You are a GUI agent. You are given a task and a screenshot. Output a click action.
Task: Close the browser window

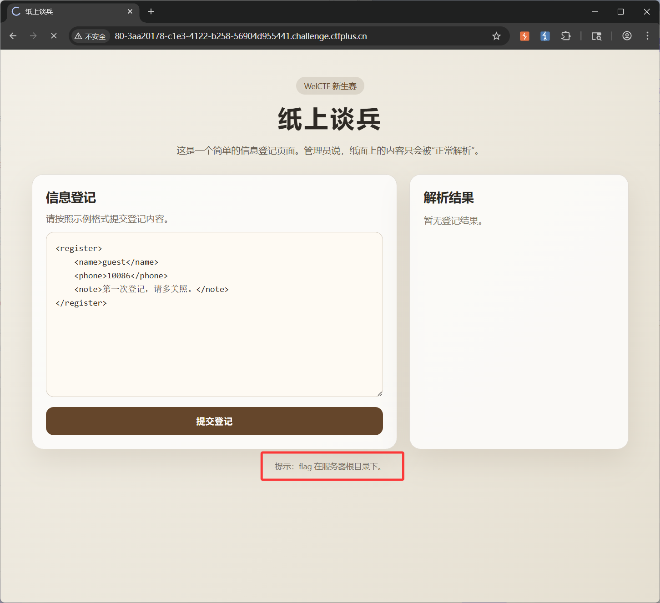point(647,11)
